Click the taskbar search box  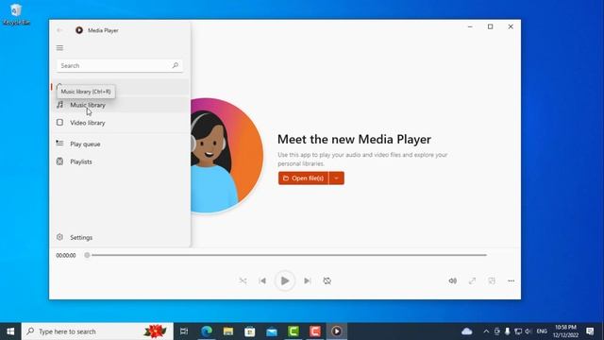click(x=97, y=331)
